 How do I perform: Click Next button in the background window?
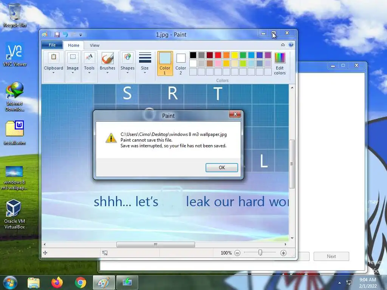[x=331, y=256]
